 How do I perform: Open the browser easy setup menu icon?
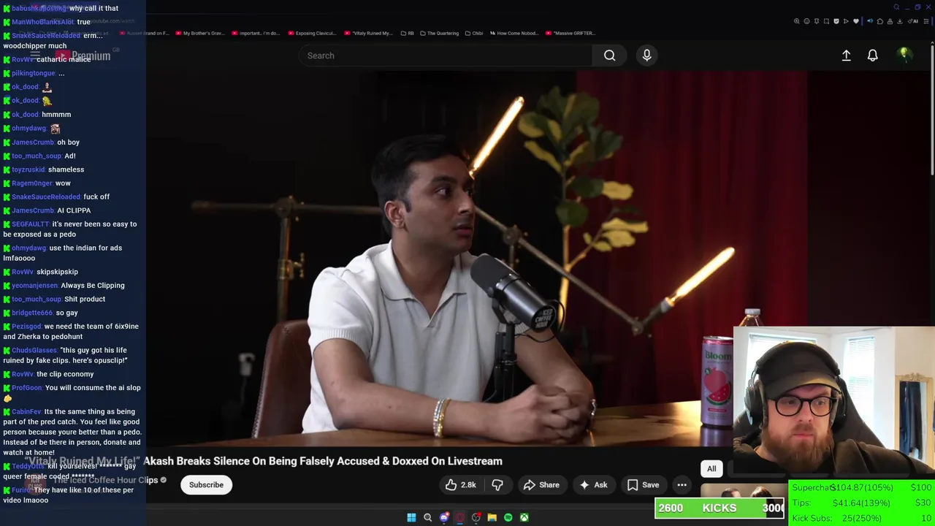pyautogui.click(x=926, y=21)
